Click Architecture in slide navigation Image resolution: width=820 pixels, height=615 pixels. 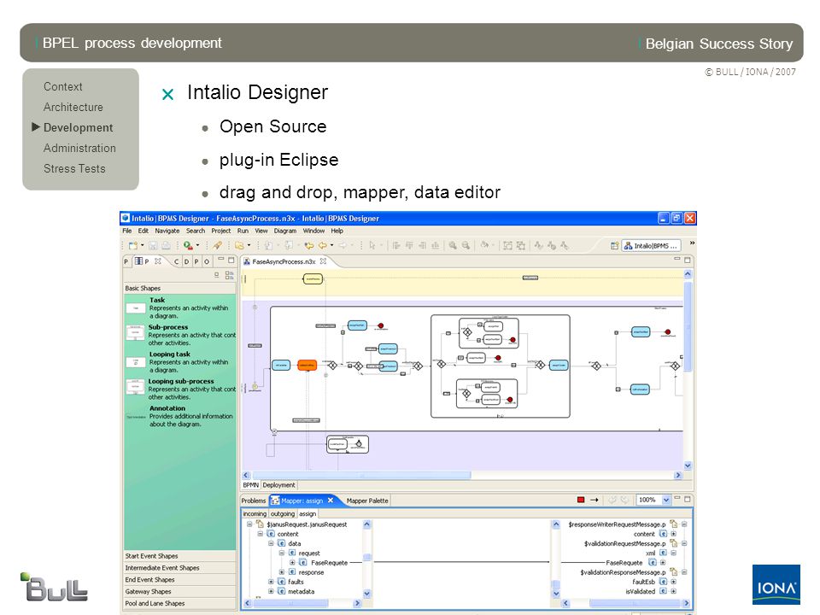[x=73, y=107]
